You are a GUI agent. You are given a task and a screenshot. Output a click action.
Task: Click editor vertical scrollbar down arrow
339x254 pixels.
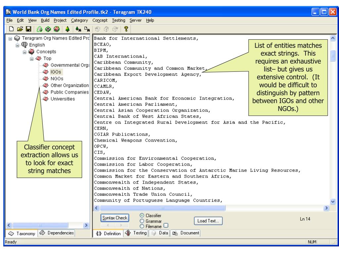point(333,201)
